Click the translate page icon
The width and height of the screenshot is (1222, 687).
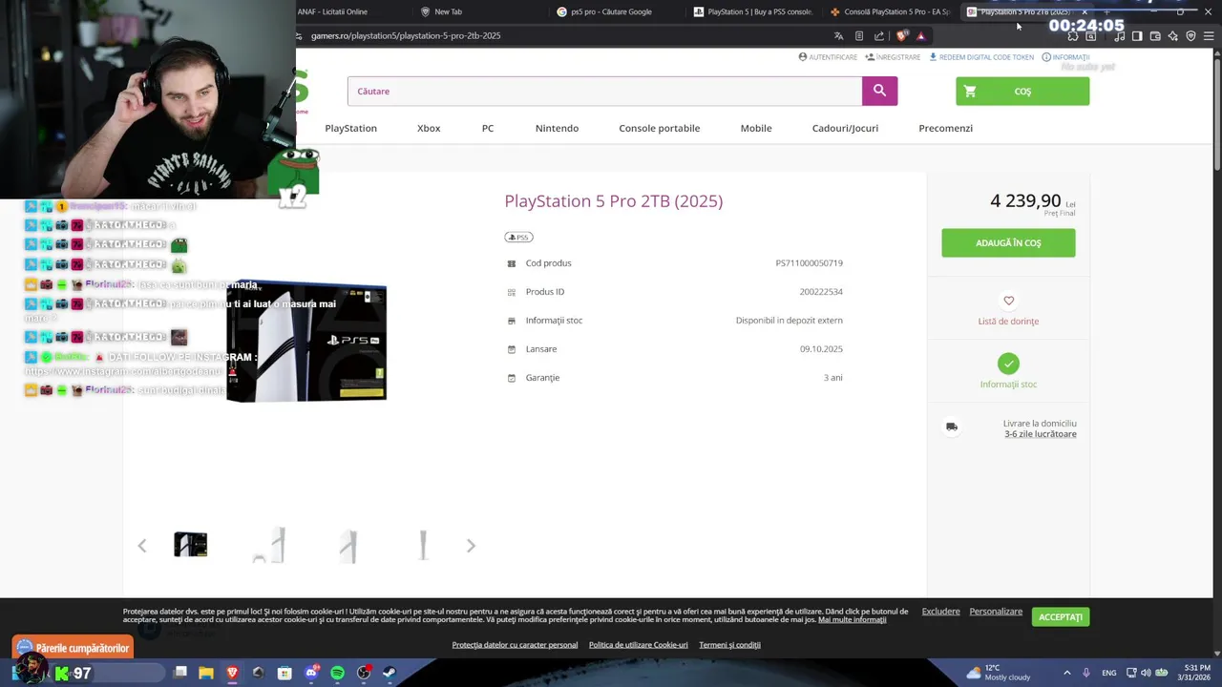(x=838, y=36)
